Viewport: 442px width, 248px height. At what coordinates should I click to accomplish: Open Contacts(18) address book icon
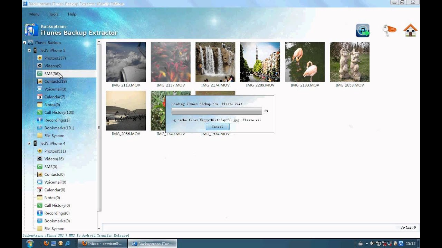pyautogui.click(x=40, y=81)
